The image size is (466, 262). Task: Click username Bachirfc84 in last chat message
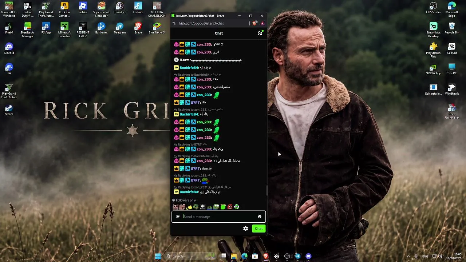(x=189, y=192)
